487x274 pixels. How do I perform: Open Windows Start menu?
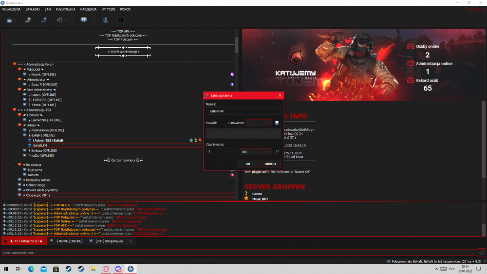point(6,269)
